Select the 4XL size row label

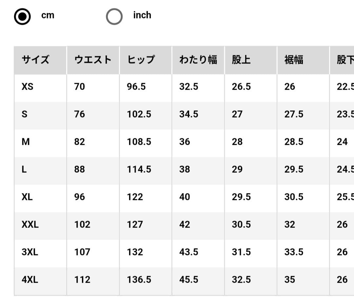coord(30,280)
